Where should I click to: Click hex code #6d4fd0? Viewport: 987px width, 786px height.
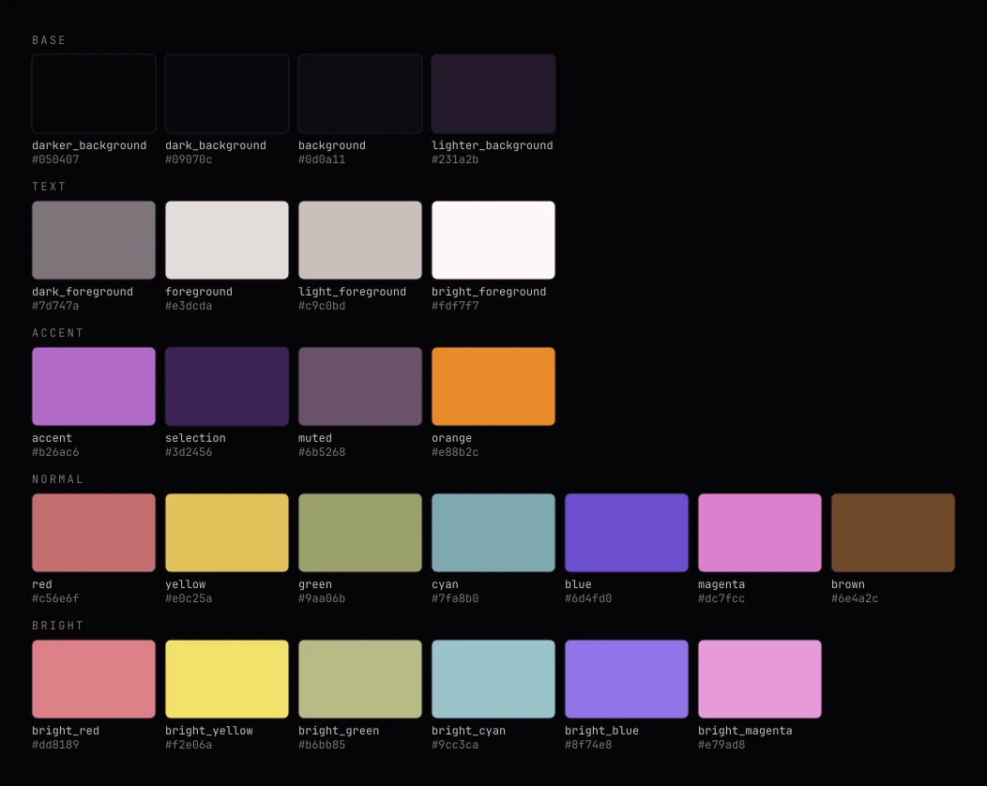tap(588, 598)
